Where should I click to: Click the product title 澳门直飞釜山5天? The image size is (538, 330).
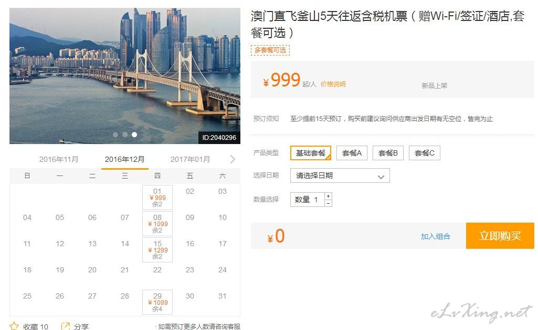(387, 24)
